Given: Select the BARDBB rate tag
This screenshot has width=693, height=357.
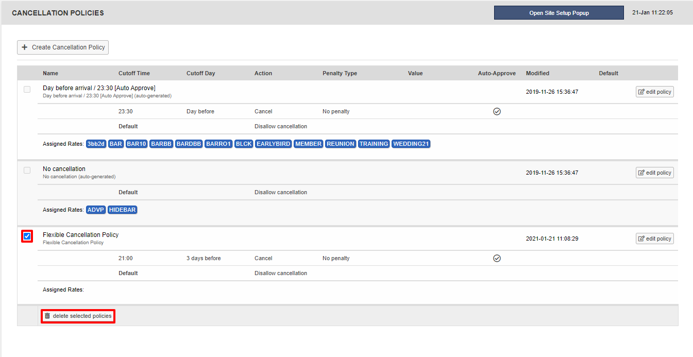Looking at the screenshot, I should [189, 144].
